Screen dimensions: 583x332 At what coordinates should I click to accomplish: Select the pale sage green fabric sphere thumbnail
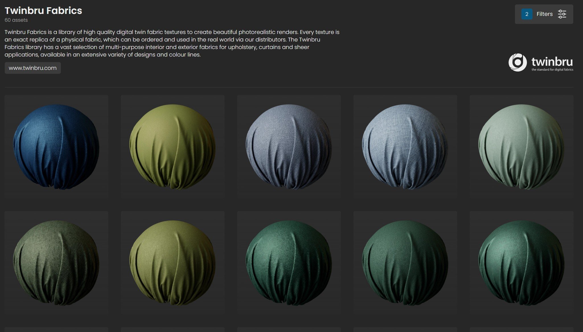click(x=522, y=147)
